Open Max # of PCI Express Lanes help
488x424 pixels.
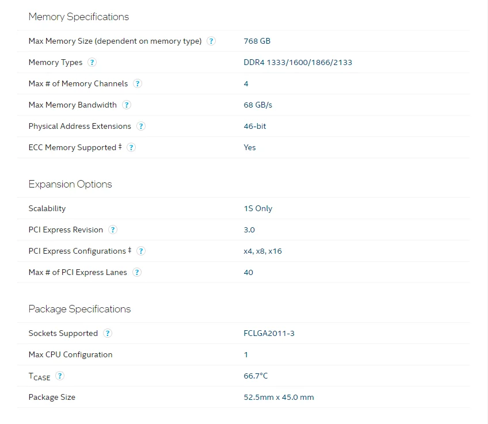(x=136, y=273)
